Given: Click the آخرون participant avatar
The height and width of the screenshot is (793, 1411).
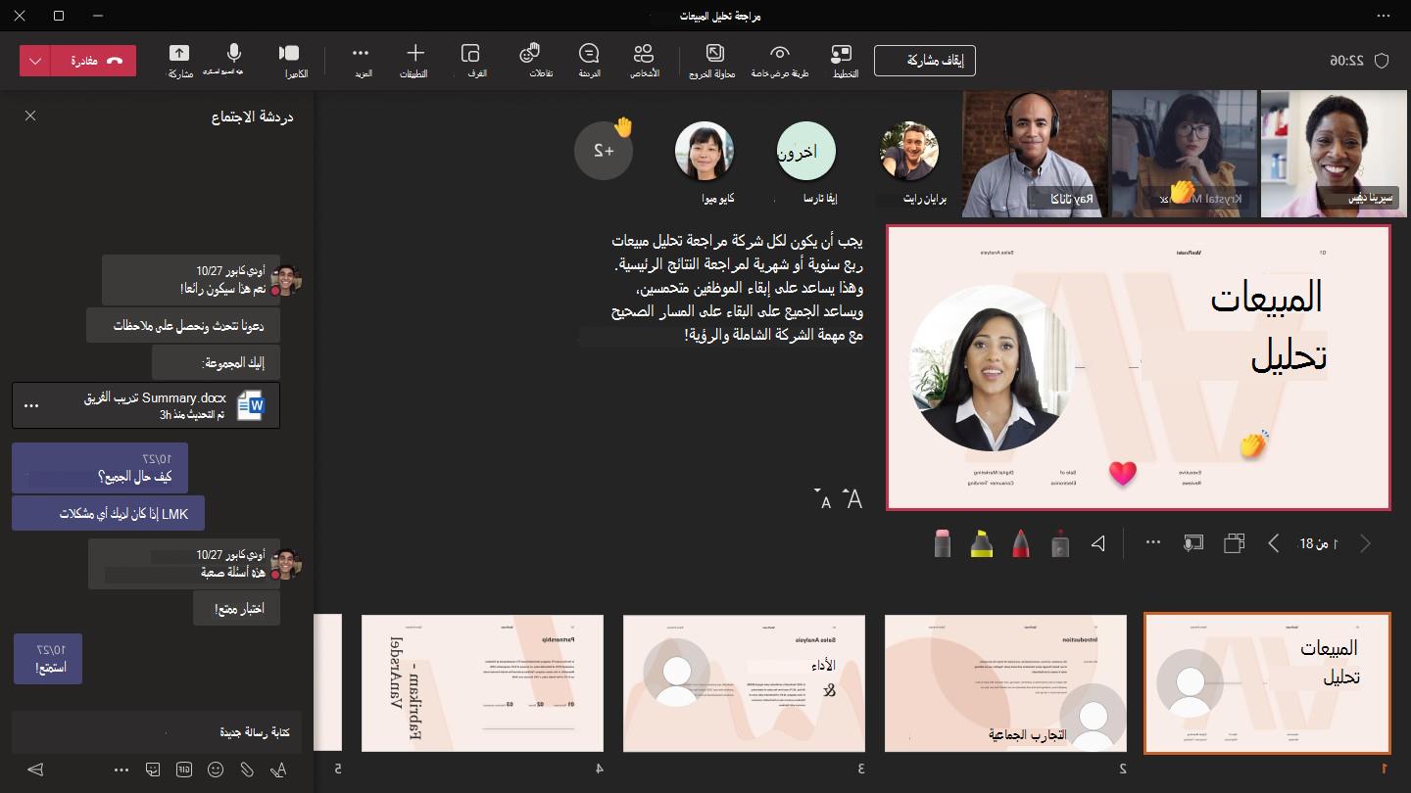Looking at the screenshot, I should [806, 151].
